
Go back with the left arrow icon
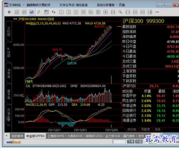coord(9,12)
